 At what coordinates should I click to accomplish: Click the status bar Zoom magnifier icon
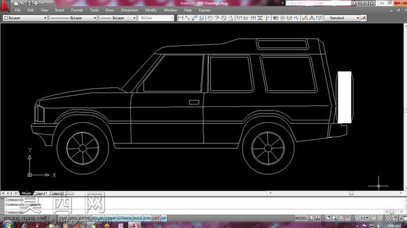point(334,218)
